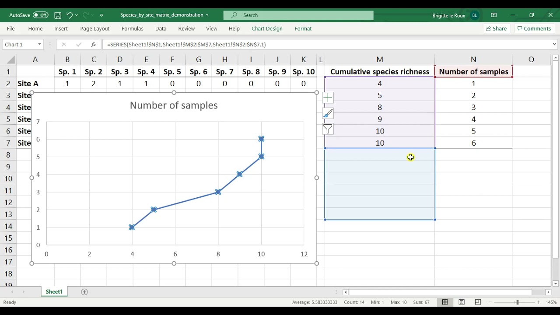Screen dimensions: 560x315
Task: Open Ribbon Display Options icon
Action: (x=493, y=15)
